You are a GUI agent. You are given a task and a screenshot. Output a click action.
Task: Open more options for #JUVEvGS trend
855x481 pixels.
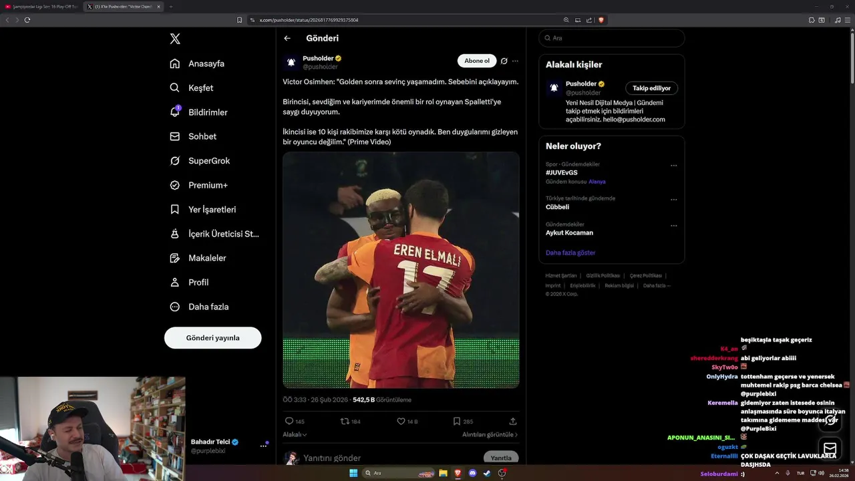[x=673, y=166]
